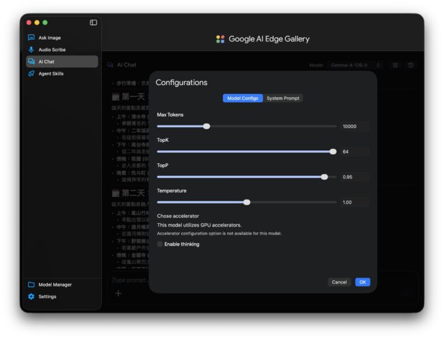The image size is (444, 339).
Task: Click the Temperature label
Action: [171, 191]
